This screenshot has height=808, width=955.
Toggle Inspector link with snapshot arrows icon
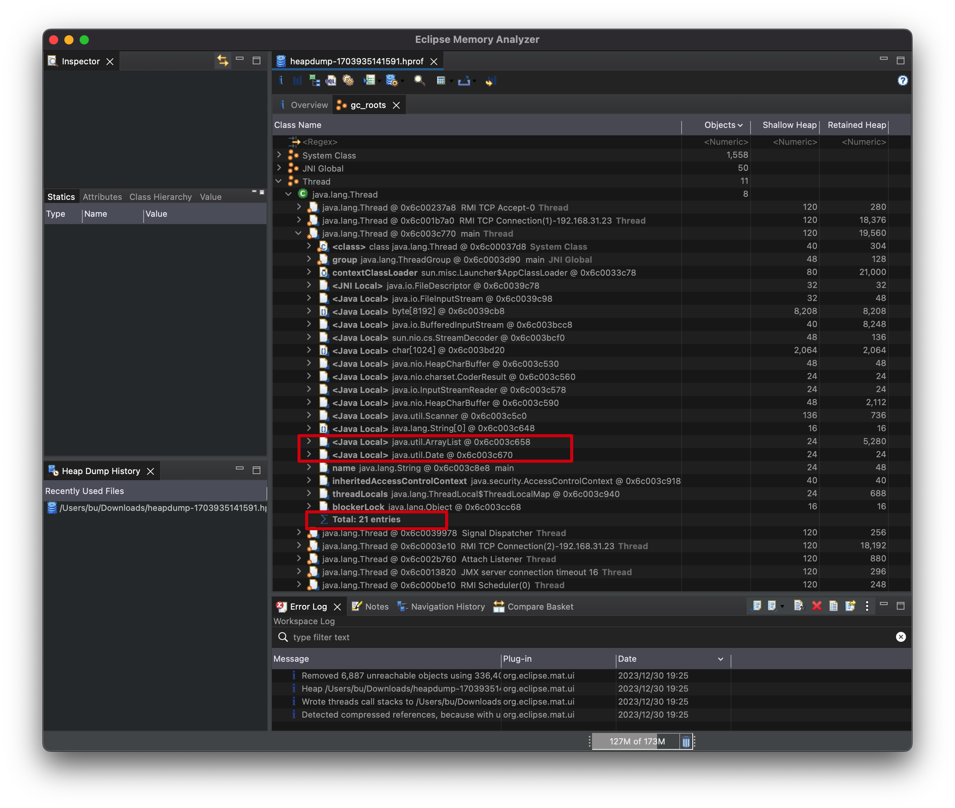(x=222, y=61)
